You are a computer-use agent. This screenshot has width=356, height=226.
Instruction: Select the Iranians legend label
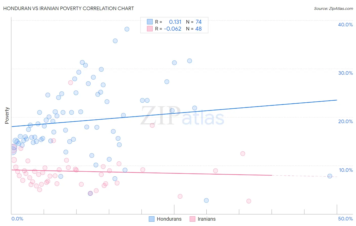click(x=207, y=219)
